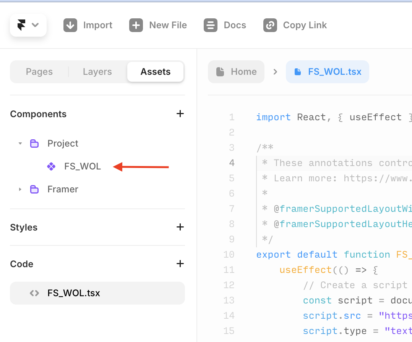Expand the Framer components folder

tap(20, 189)
